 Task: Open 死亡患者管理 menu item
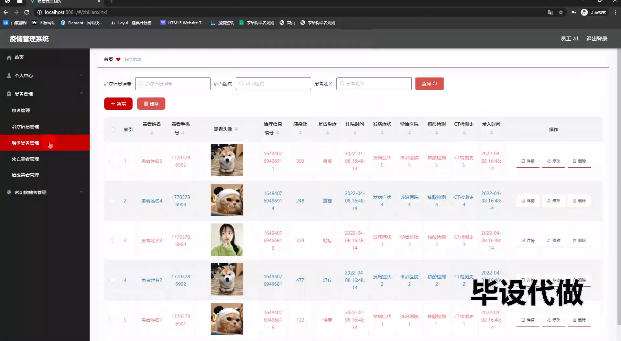(45, 159)
